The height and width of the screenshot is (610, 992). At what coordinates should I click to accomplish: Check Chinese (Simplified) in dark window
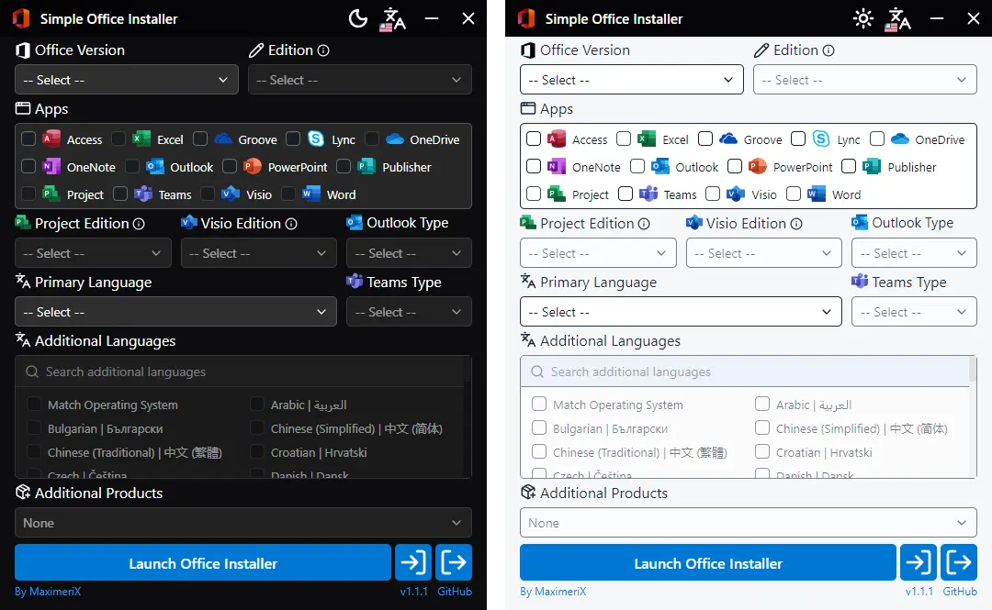pos(257,428)
